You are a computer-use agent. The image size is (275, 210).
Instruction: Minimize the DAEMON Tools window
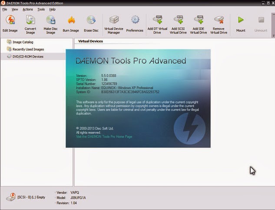263,3
